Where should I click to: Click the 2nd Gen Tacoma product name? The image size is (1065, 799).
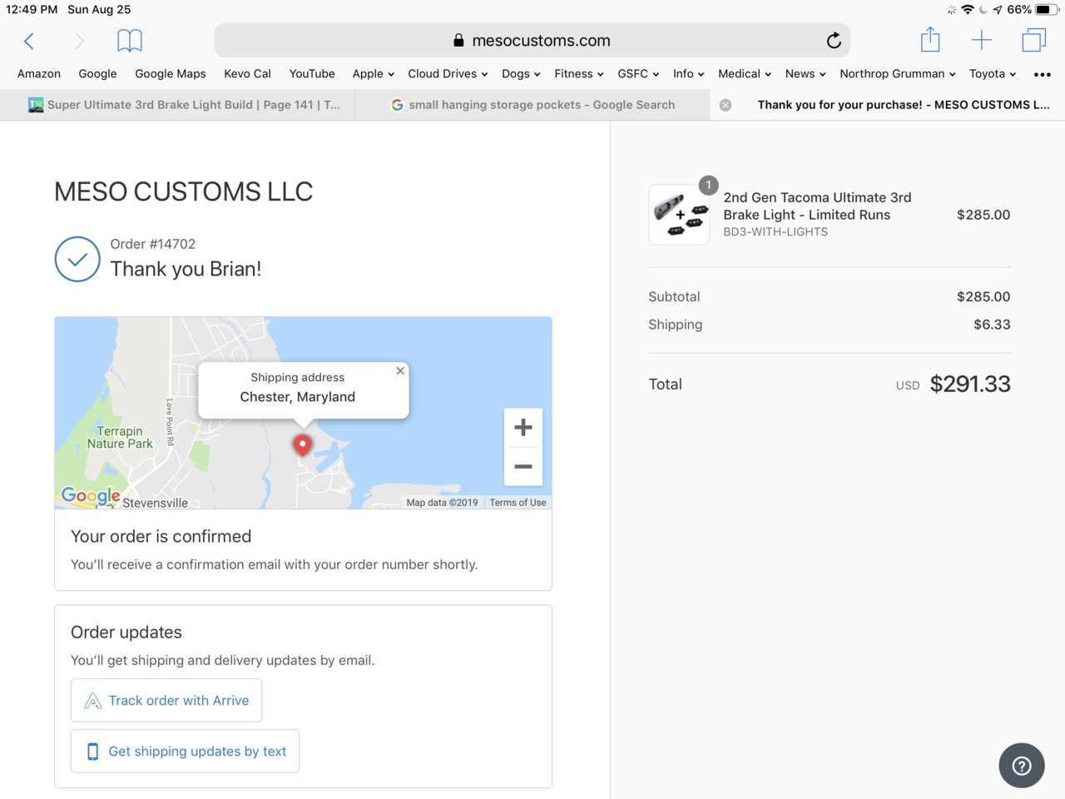point(817,206)
